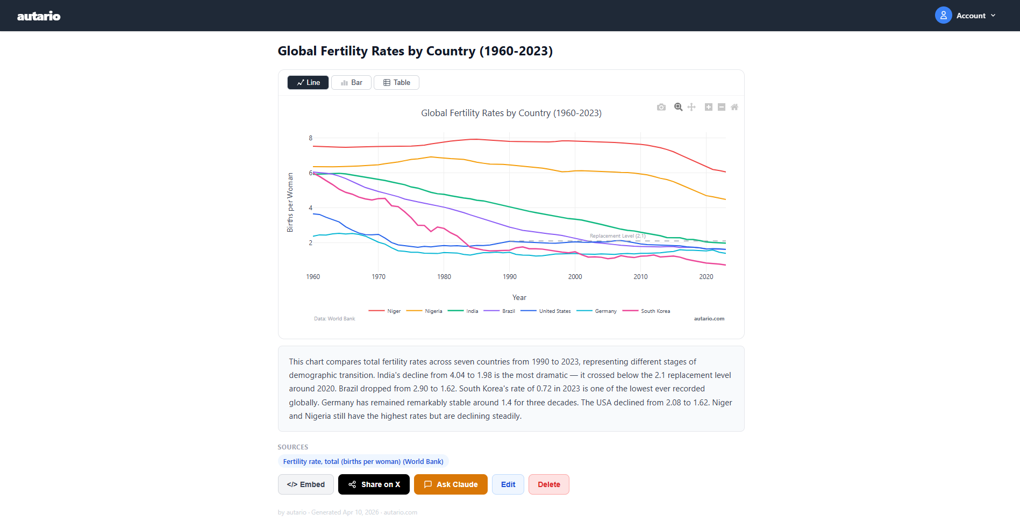Select the Line chart view
1020x529 pixels.
308,82
